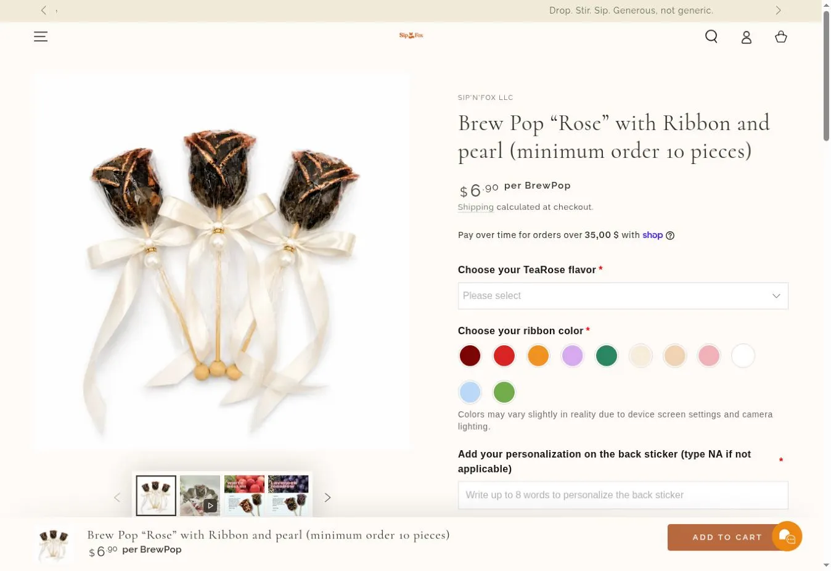Go to the Sip'n'Fox logo home
This screenshot has width=831, height=571.
tap(411, 36)
